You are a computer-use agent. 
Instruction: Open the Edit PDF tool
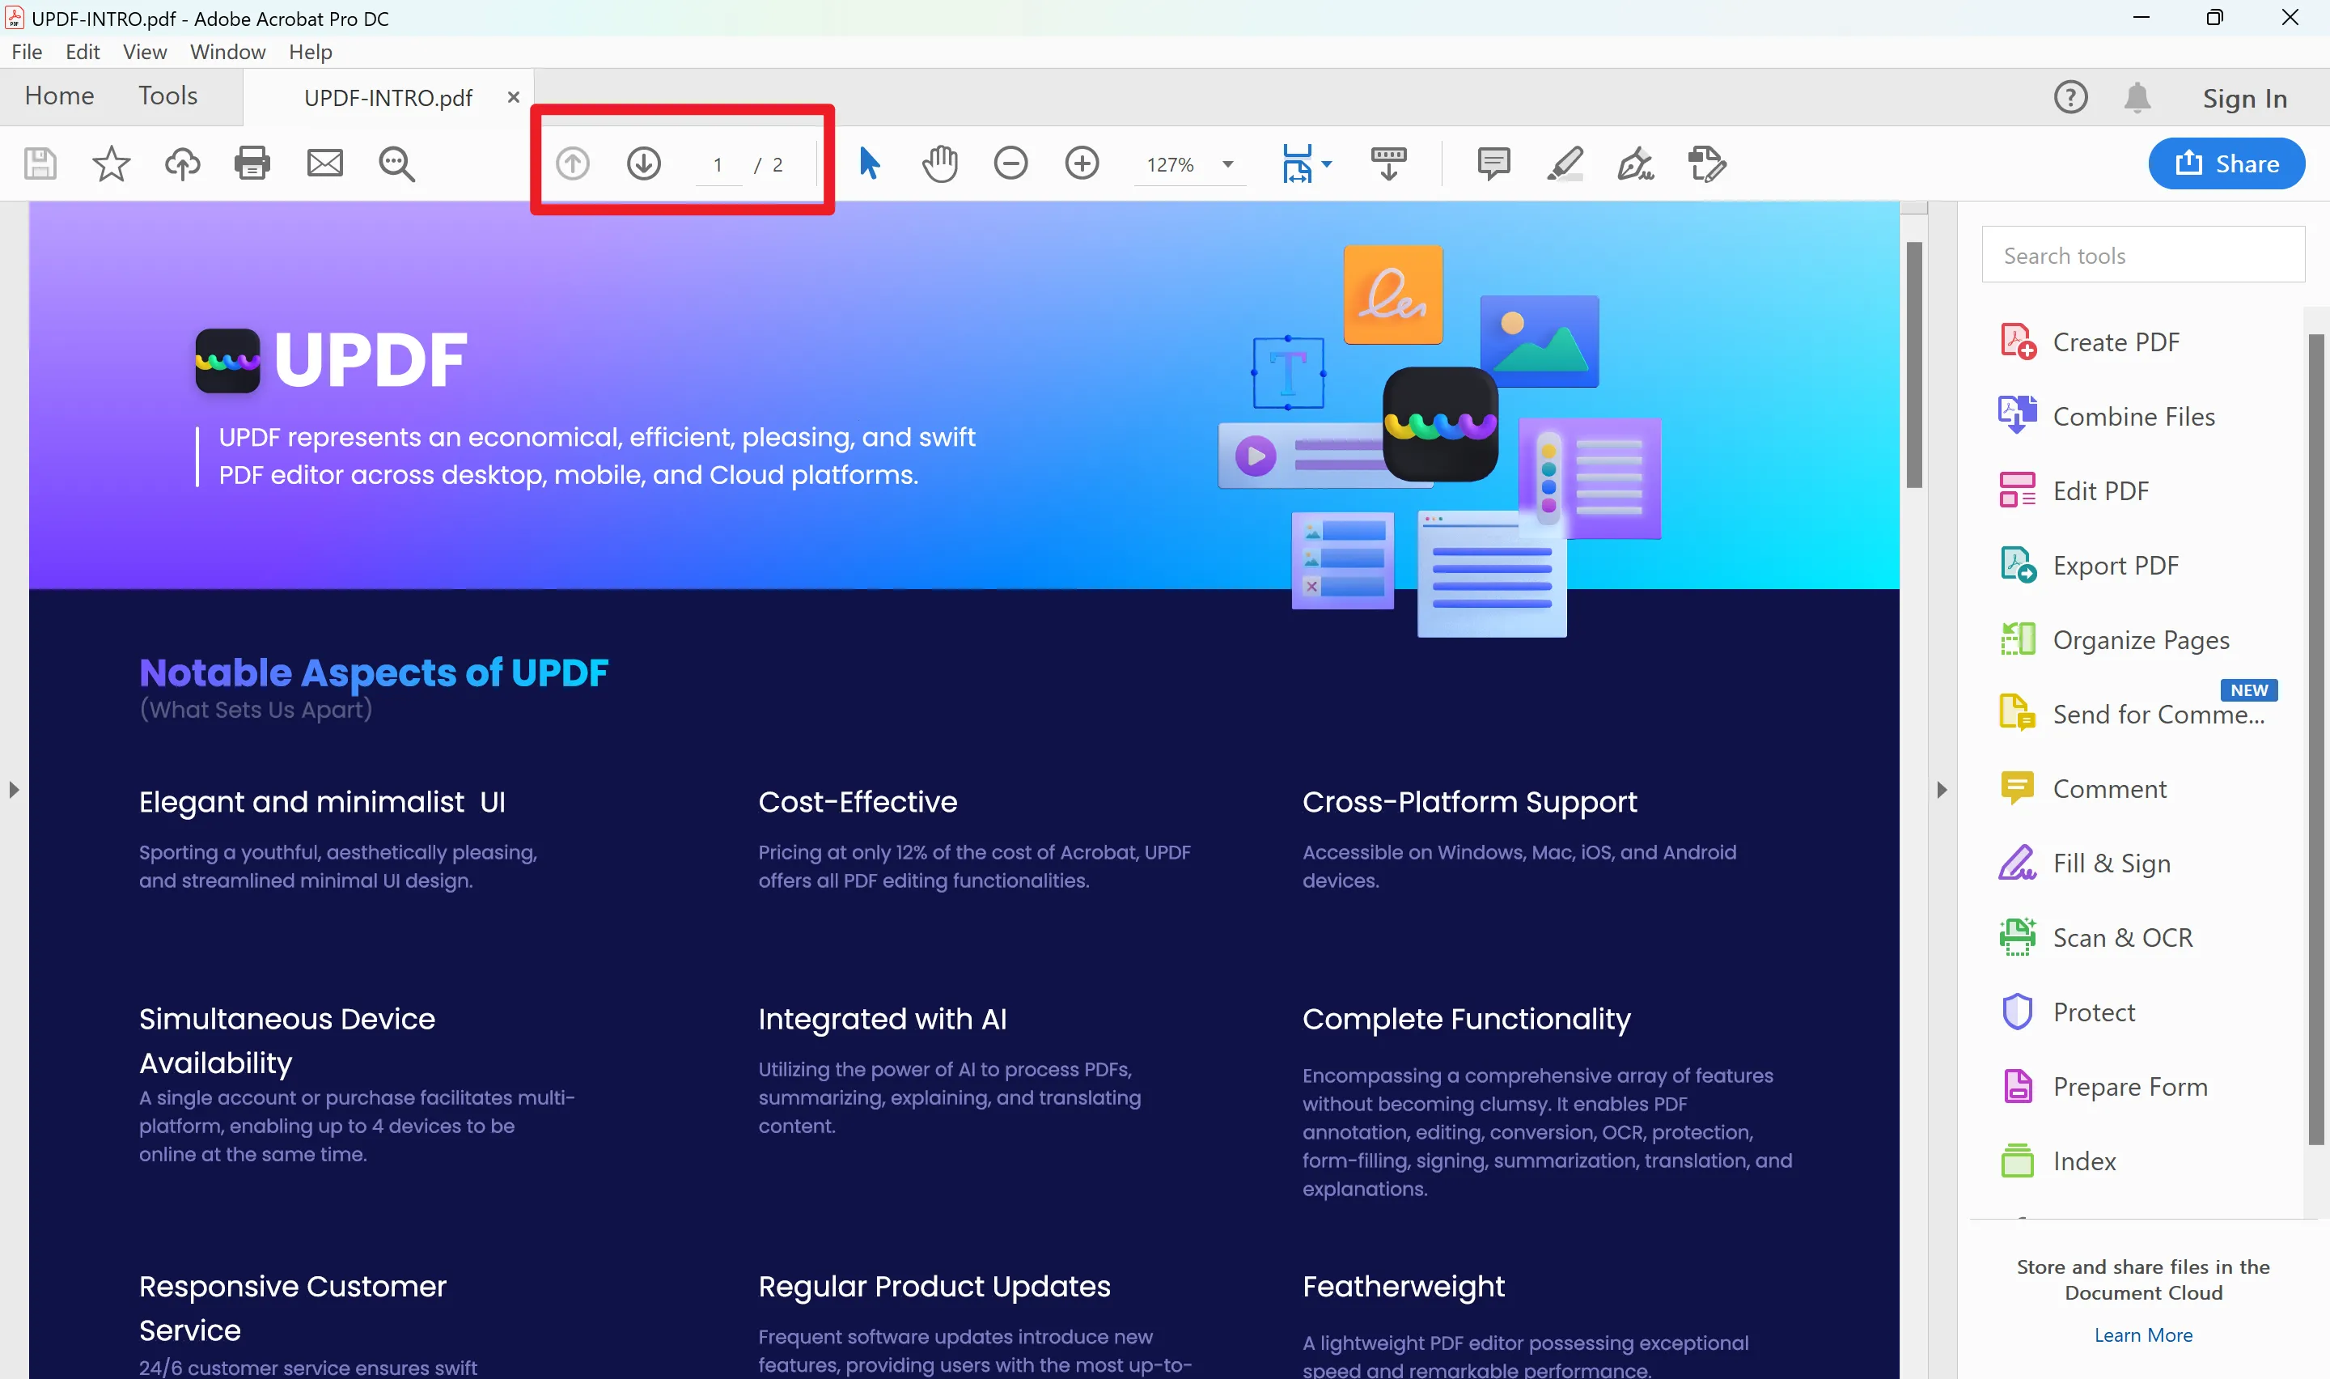click(x=2102, y=490)
